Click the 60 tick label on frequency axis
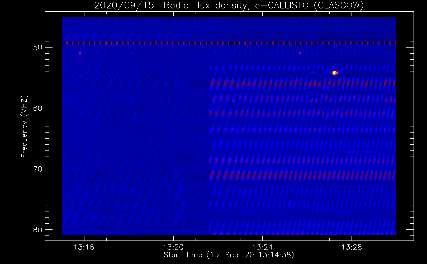The image size is (427, 264). [x=38, y=108]
